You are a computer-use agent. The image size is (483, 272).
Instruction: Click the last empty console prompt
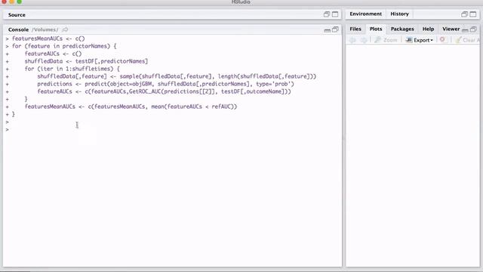click(8, 129)
